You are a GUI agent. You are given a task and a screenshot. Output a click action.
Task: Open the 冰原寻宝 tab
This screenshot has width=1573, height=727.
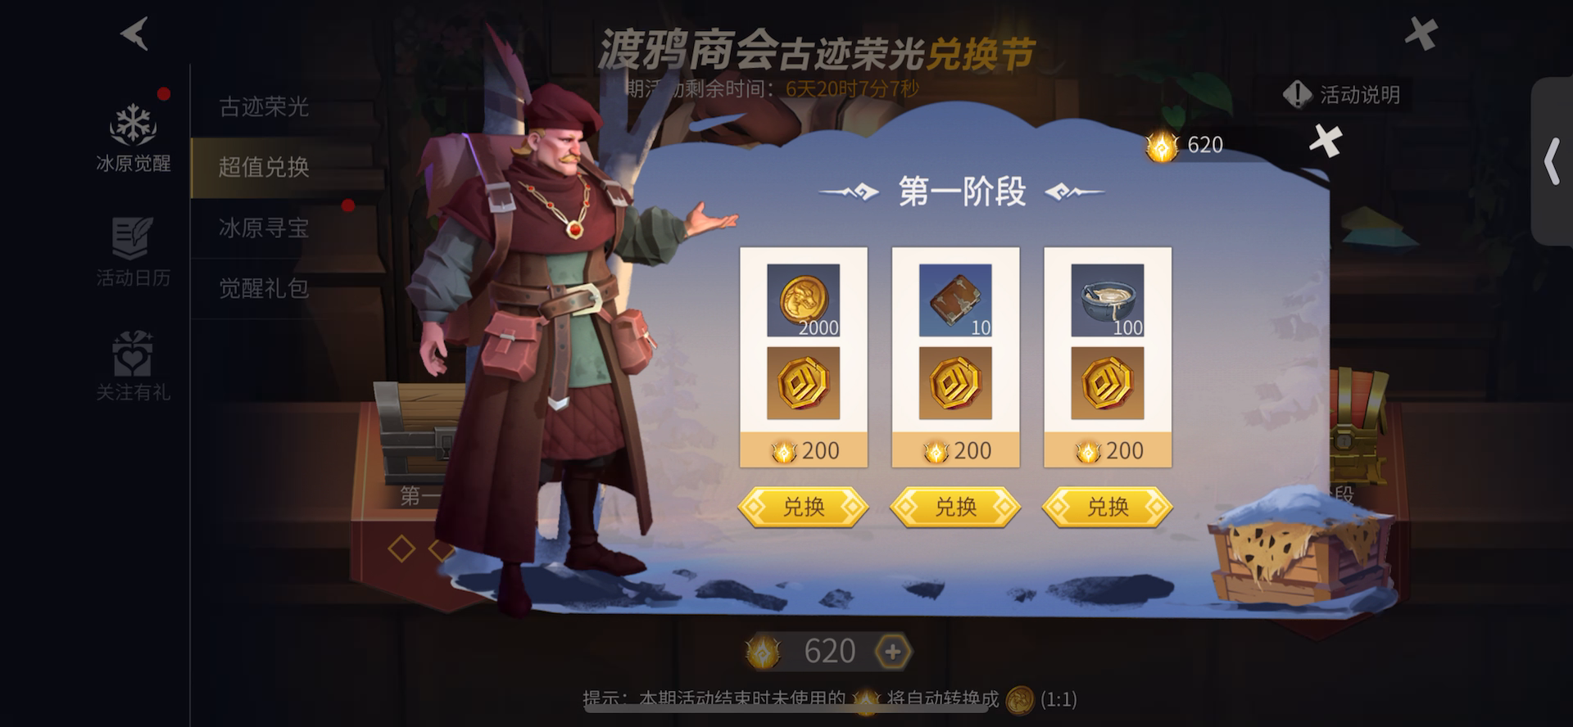click(x=264, y=228)
